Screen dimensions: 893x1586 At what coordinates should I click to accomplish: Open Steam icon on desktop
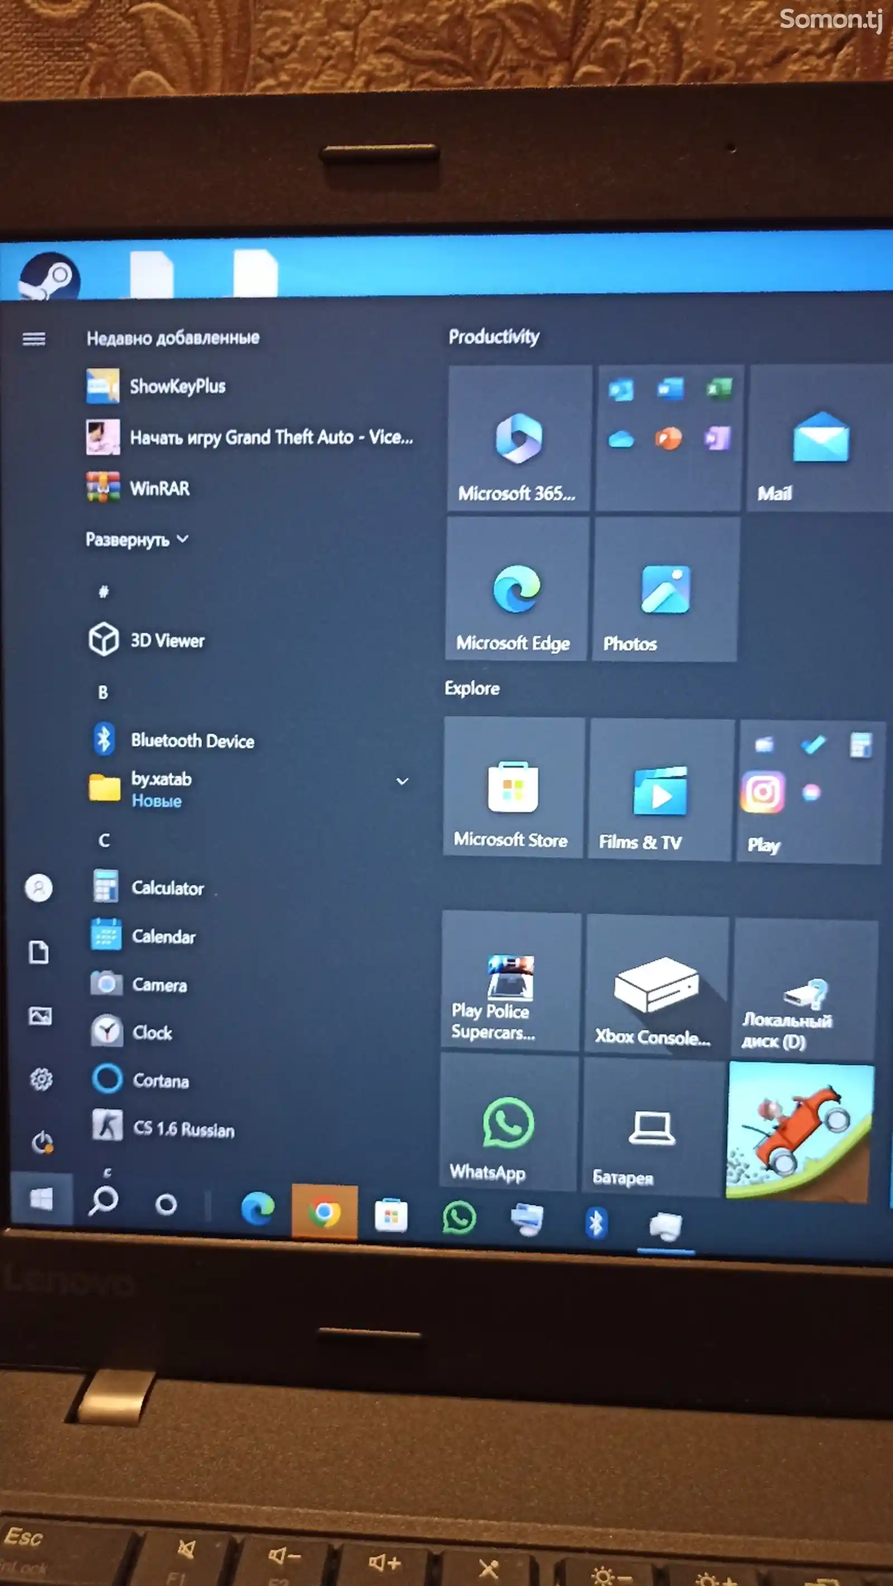49,275
